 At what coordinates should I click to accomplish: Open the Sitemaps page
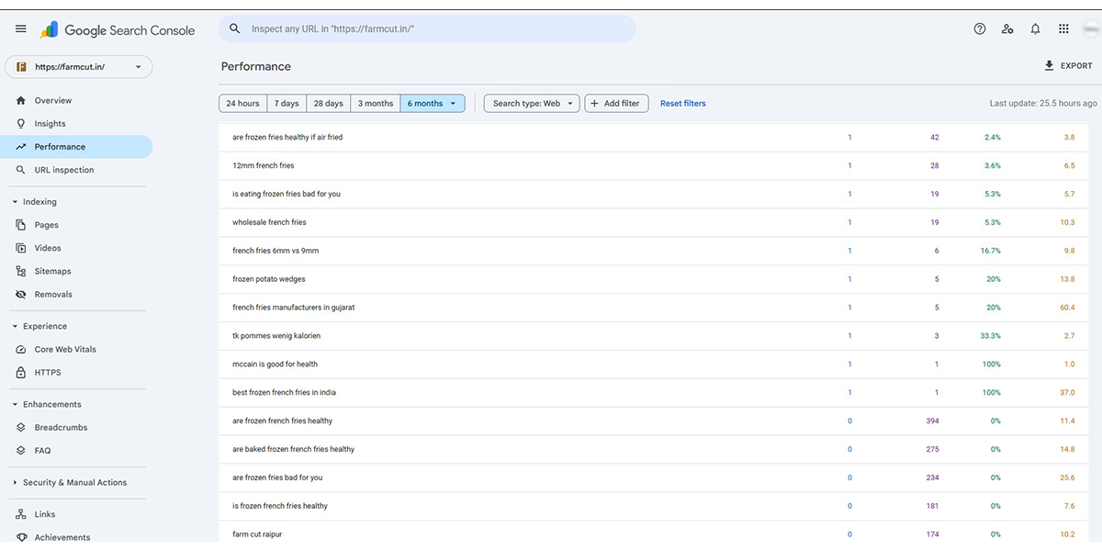[52, 272]
